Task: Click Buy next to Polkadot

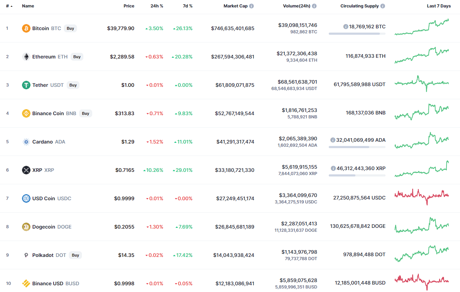Action: (75, 255)
